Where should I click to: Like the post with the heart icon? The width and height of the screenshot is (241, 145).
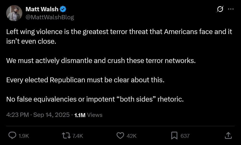coord(120,136)
